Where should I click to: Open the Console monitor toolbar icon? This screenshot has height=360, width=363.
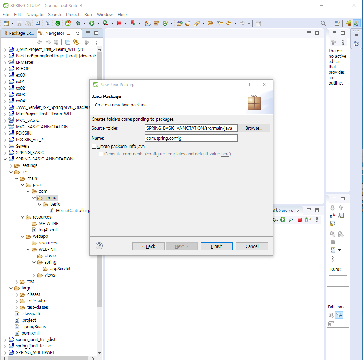tap(38, 23)
